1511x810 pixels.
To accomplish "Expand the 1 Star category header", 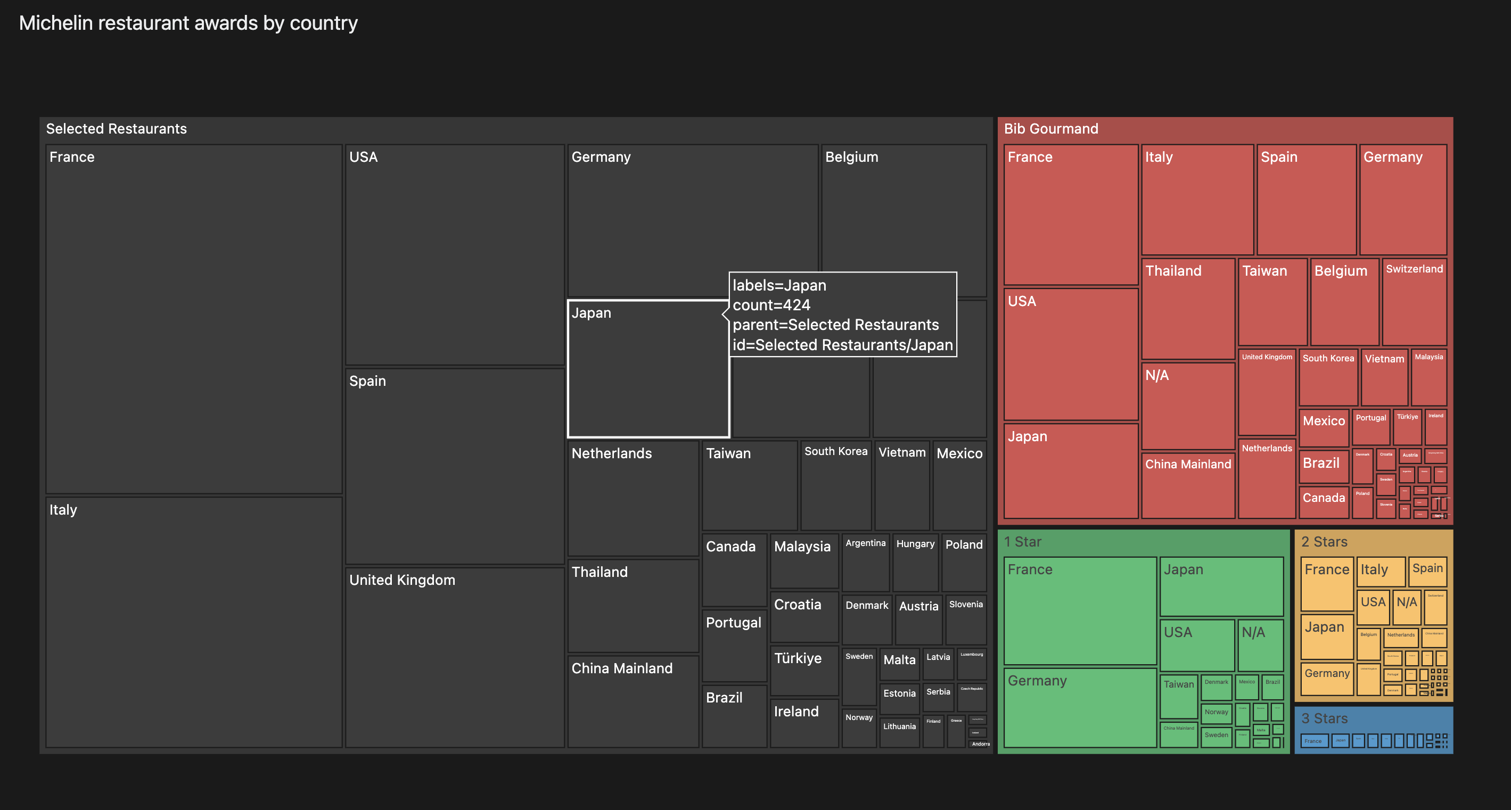I will (x=1143, y=542).
